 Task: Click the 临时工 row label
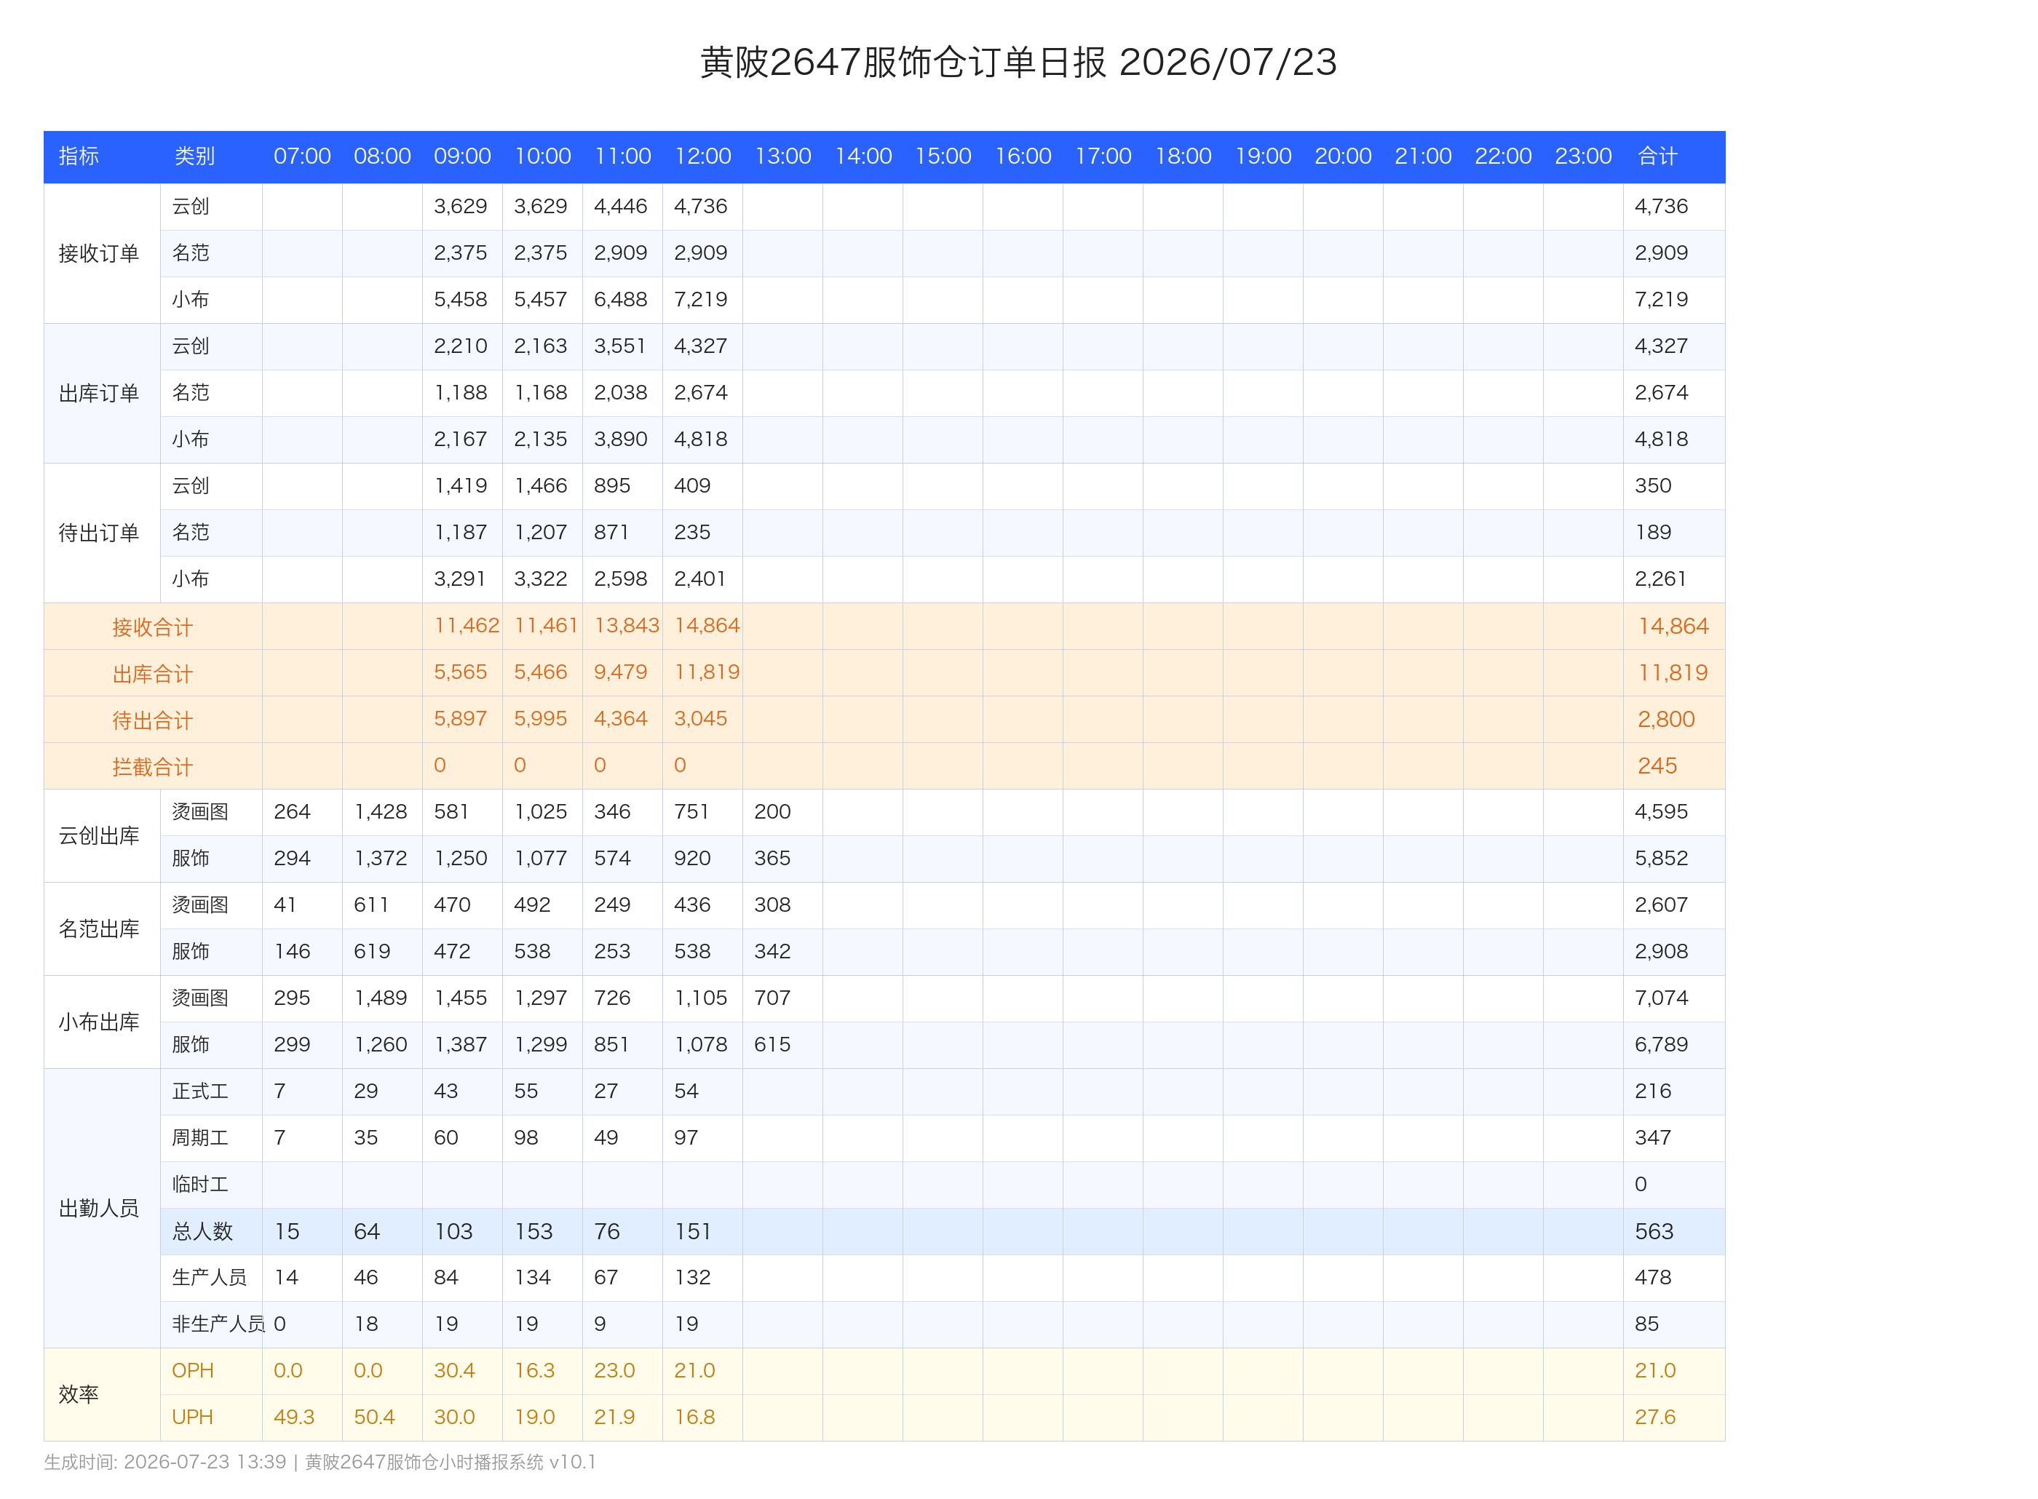pyautogui.click(x=199, y=1184)
